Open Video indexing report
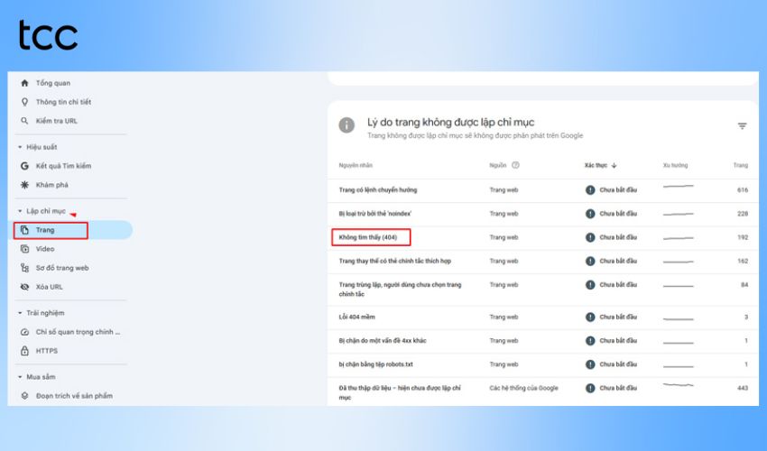Screen dimensions: 767x451 coord(45,249)
